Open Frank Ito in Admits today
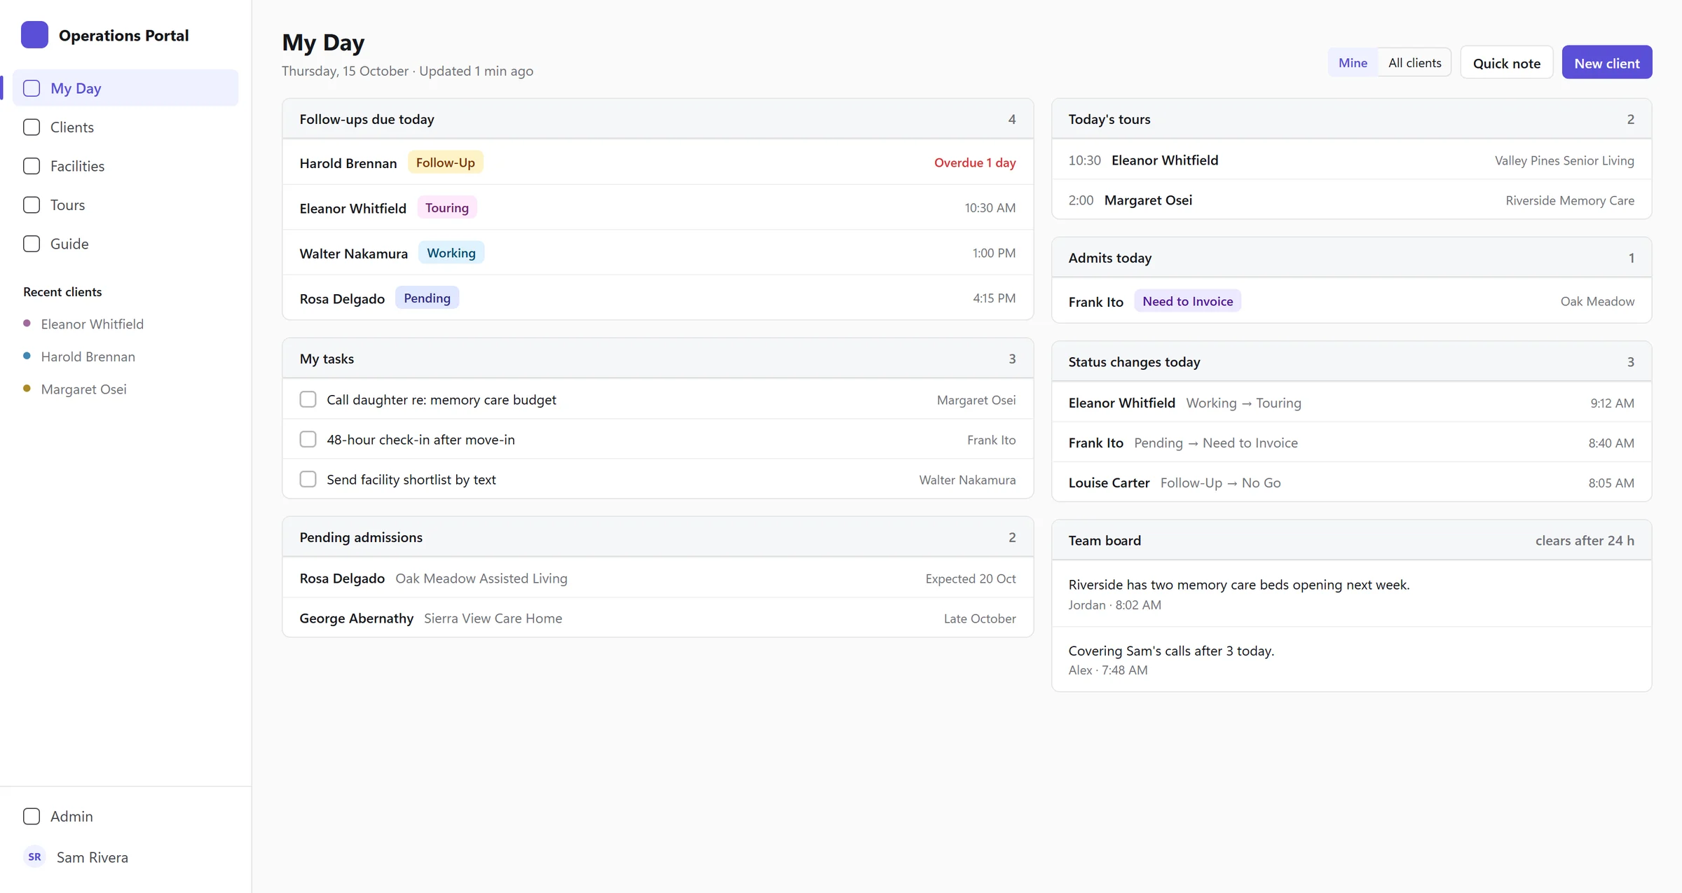Screen dimensions: 1682x893 tap(1096, 301)
